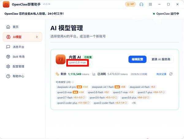
Task: Select the qwen3.7-plus model chip
Action: (151, 92)
